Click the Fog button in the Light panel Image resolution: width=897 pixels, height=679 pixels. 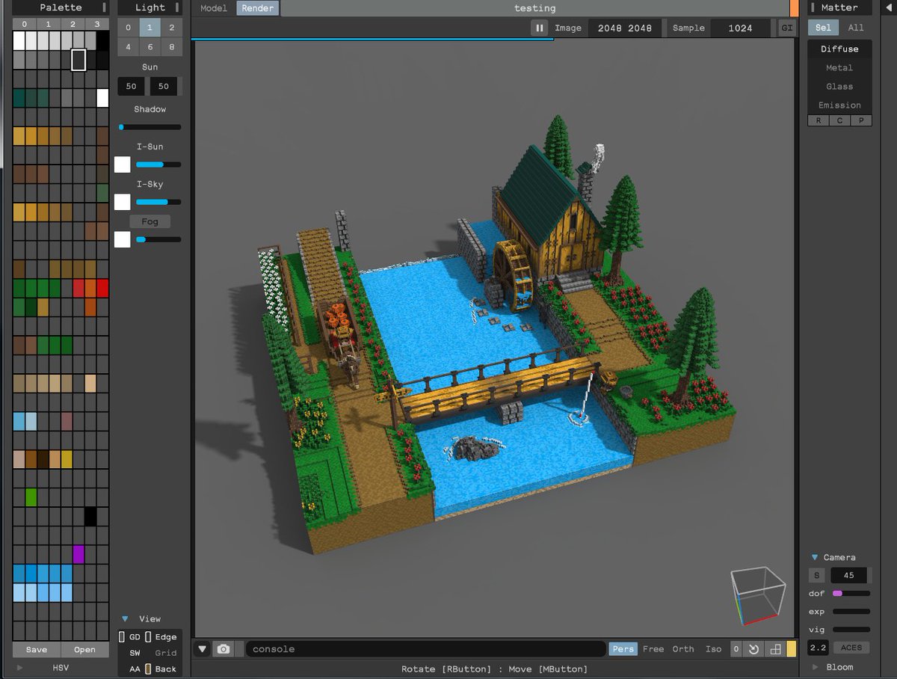(149, 221)
